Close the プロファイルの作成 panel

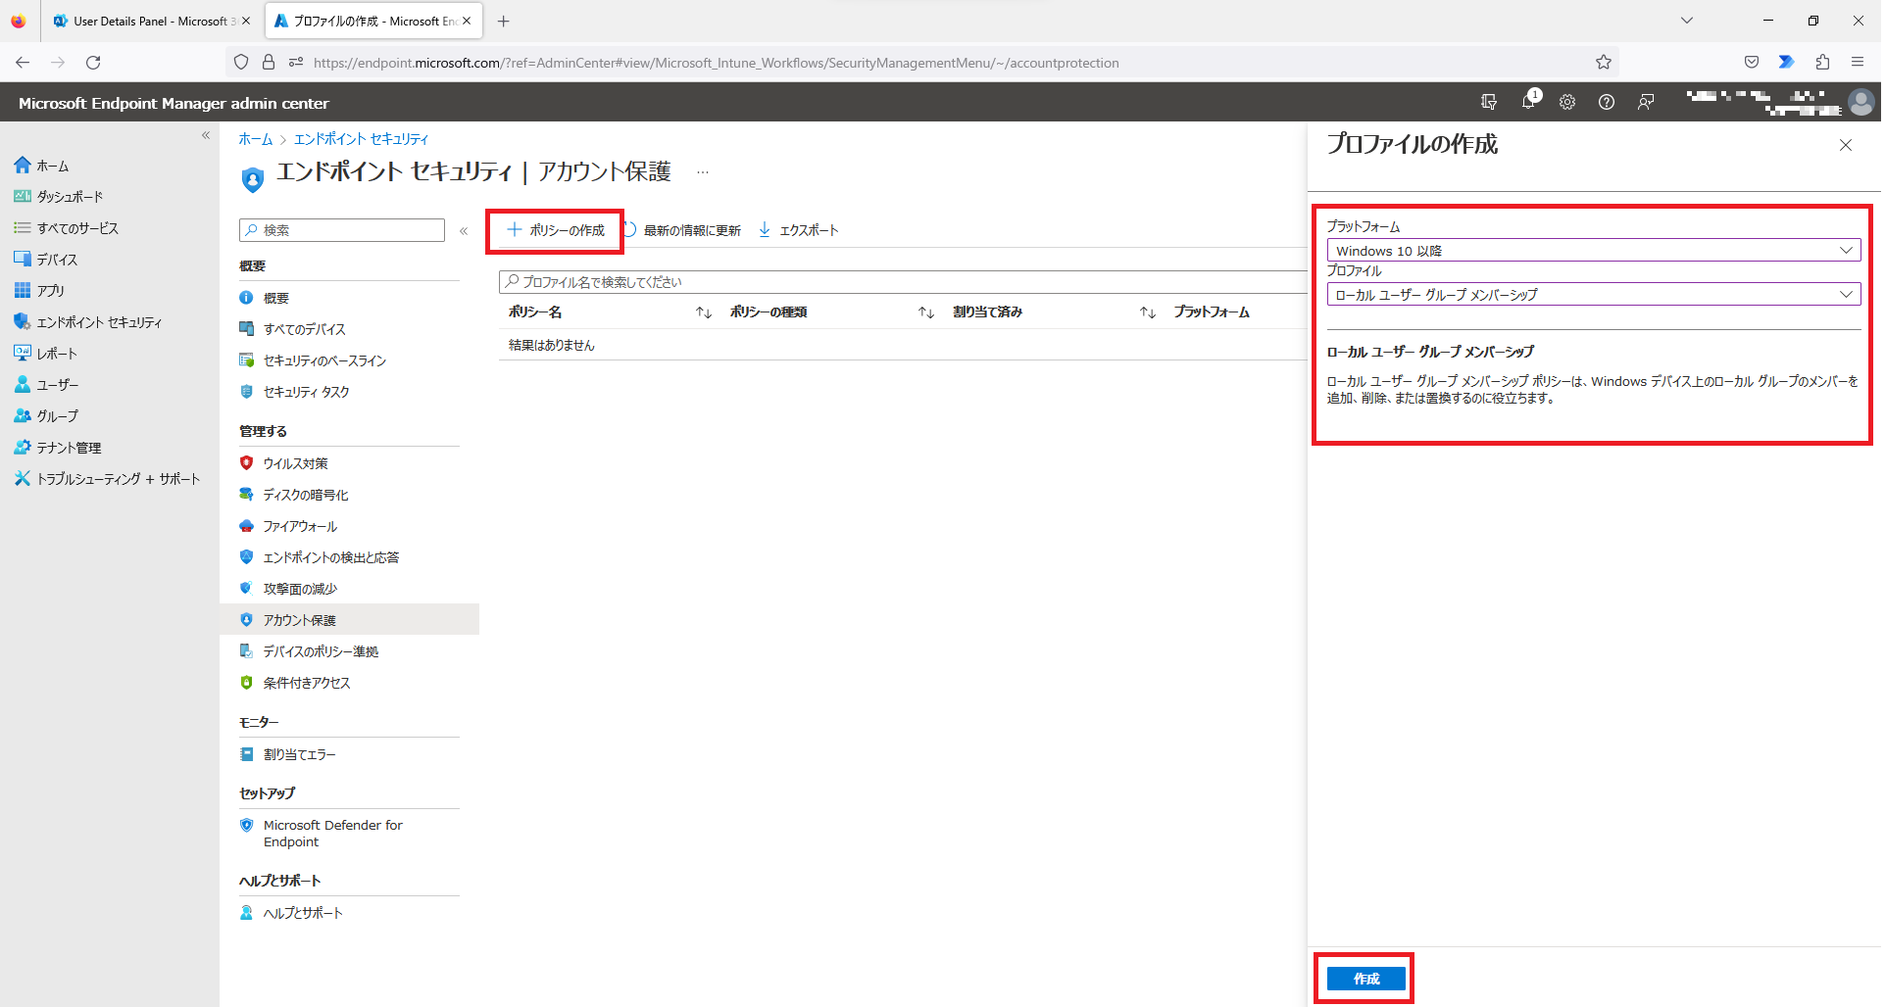[x=1846, y=145]
